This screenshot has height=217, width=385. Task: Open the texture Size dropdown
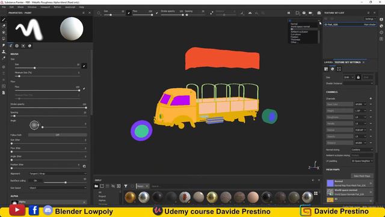click(x=349, y=77)
